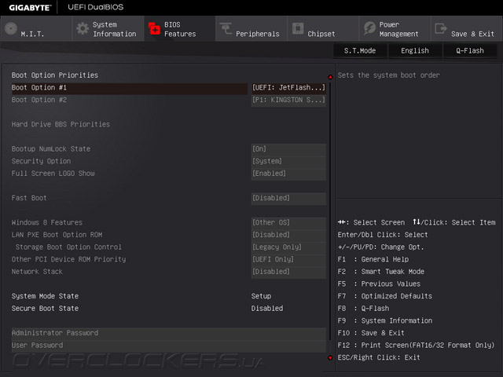
Task: Change LAN PXE Boot Option ROM value
Action: 288,235
